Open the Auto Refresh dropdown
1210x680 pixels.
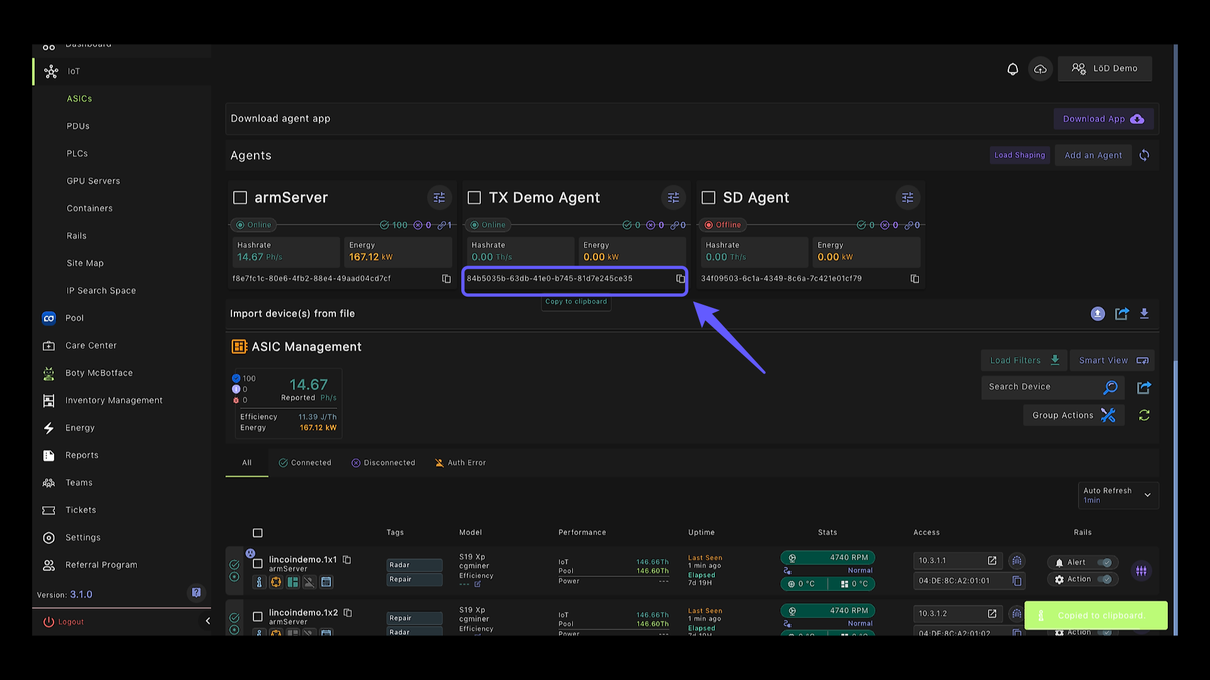click(x=1118, y=495)
